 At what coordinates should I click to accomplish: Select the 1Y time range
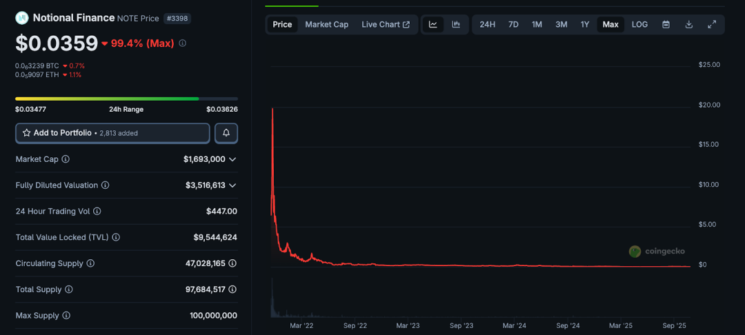pos(584,25)
